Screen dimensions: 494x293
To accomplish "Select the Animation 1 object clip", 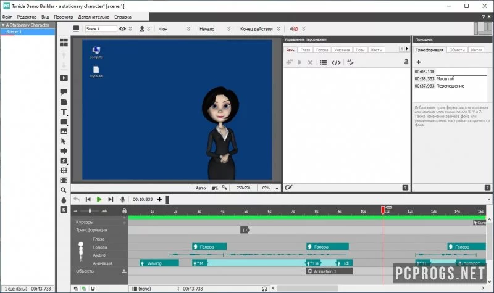I will (x=329, y=271).
